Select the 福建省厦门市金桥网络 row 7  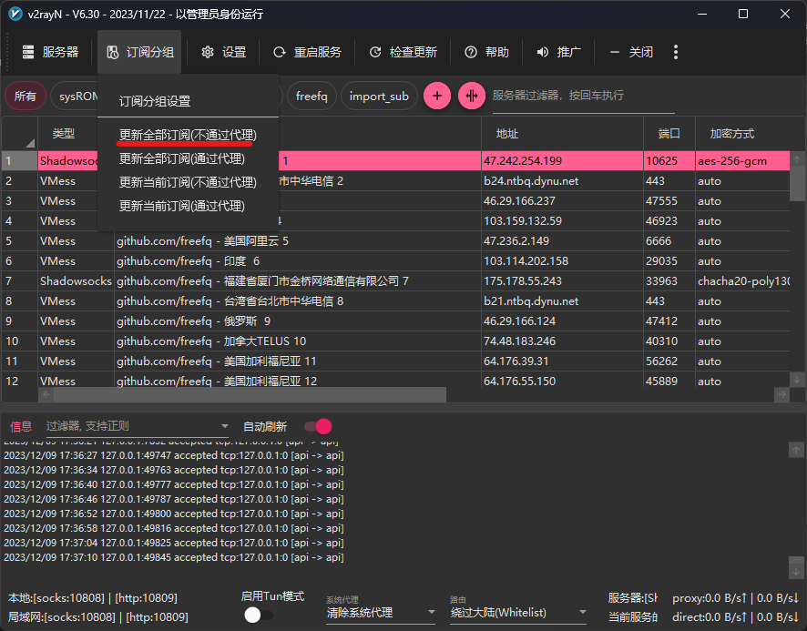tap(395, 281)
